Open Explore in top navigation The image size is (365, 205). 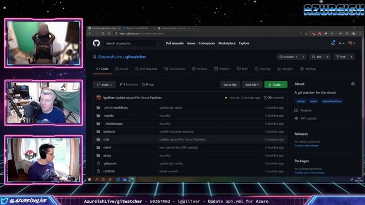[x=244, y=43]
